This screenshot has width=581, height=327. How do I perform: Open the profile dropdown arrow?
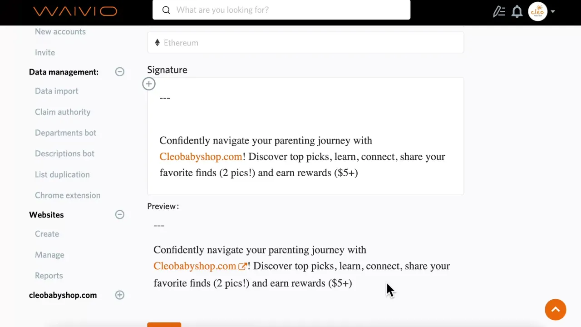pyautogui.click(x=553, y=12)
